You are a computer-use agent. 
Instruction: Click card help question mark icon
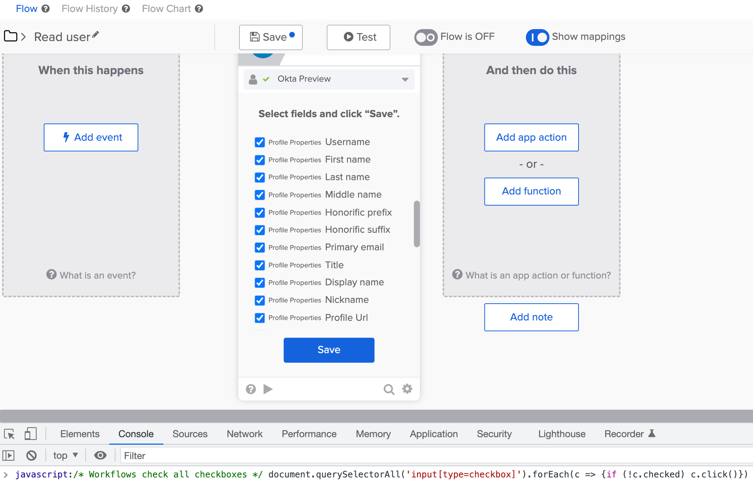pos(251,389)
